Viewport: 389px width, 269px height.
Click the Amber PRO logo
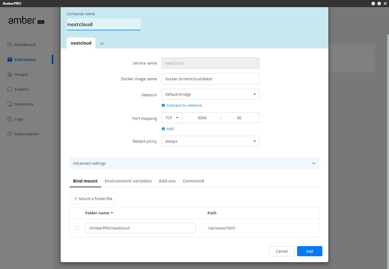(26, 21)
